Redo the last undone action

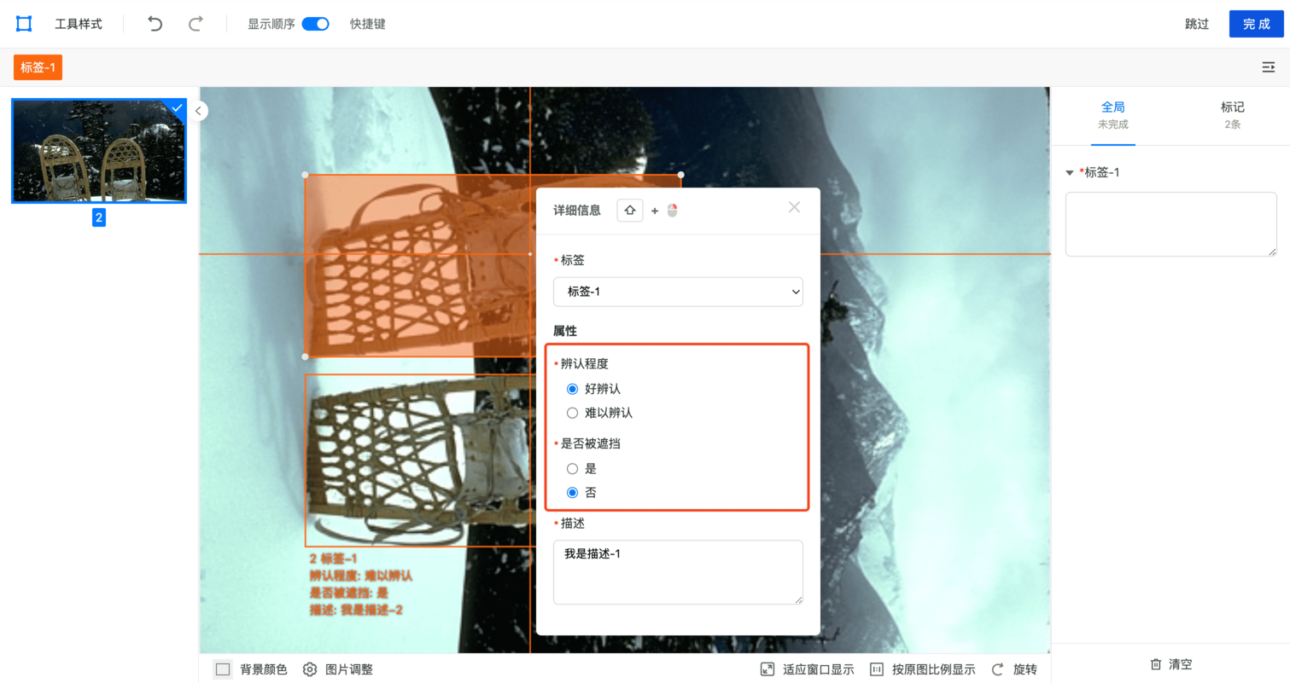pyautogui.click(x=196, y=24)
